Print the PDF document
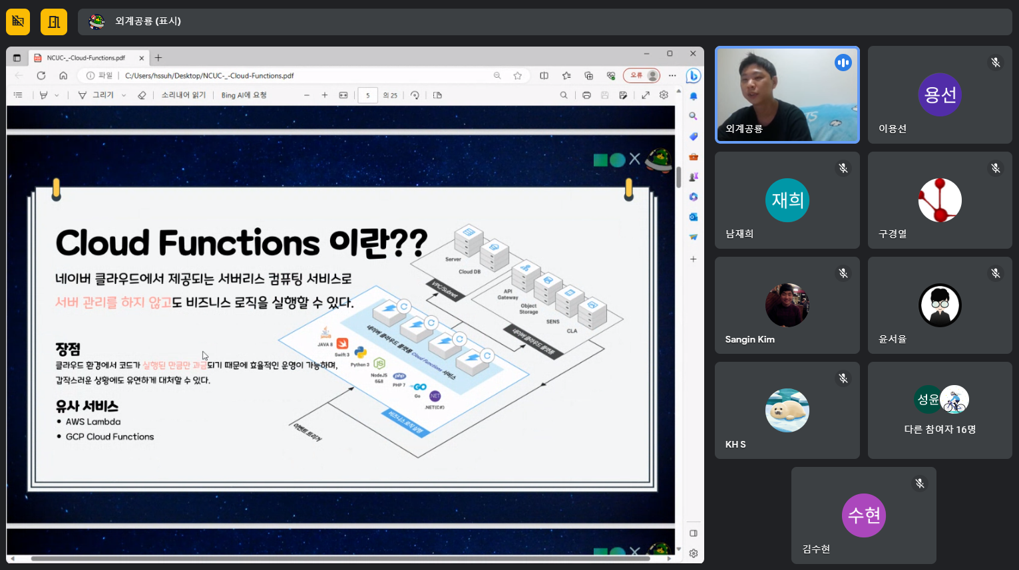The width and height of the screenshot is (1019, 570). 586,95
